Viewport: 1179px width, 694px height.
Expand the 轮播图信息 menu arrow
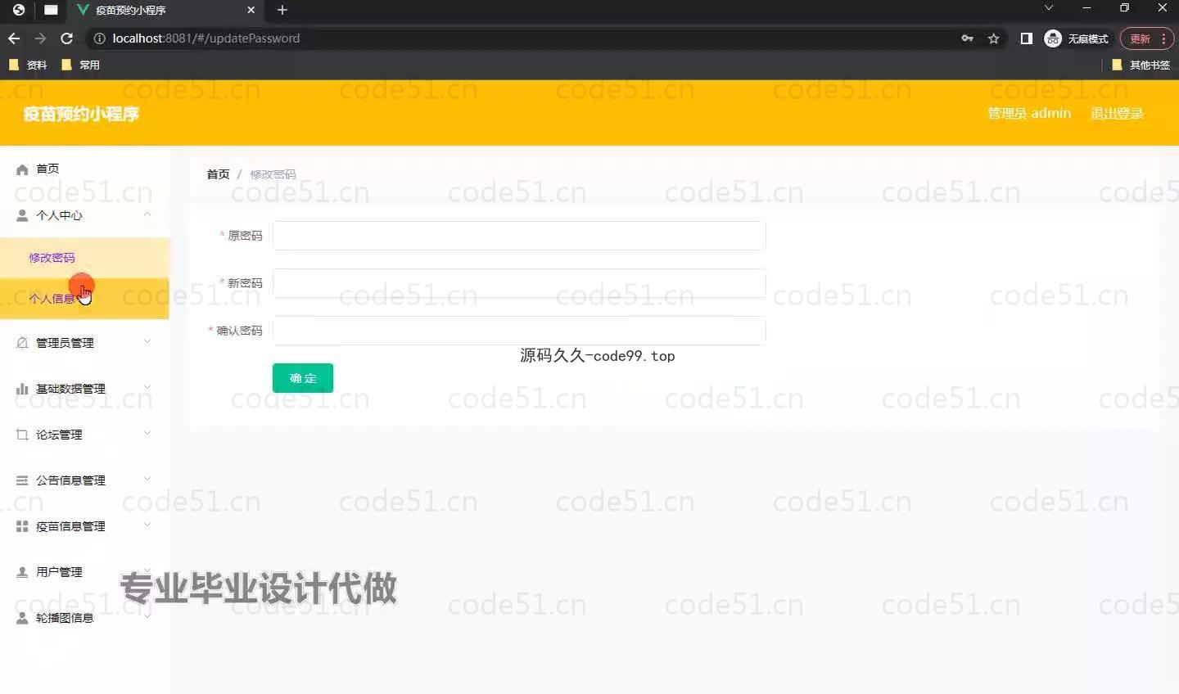147,616
